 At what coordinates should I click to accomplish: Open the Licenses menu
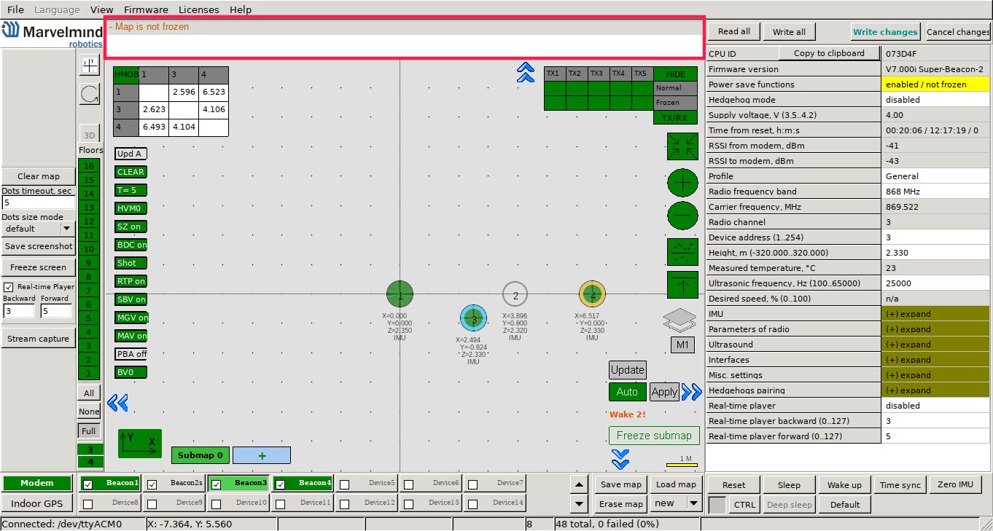[x=198, y=9]
